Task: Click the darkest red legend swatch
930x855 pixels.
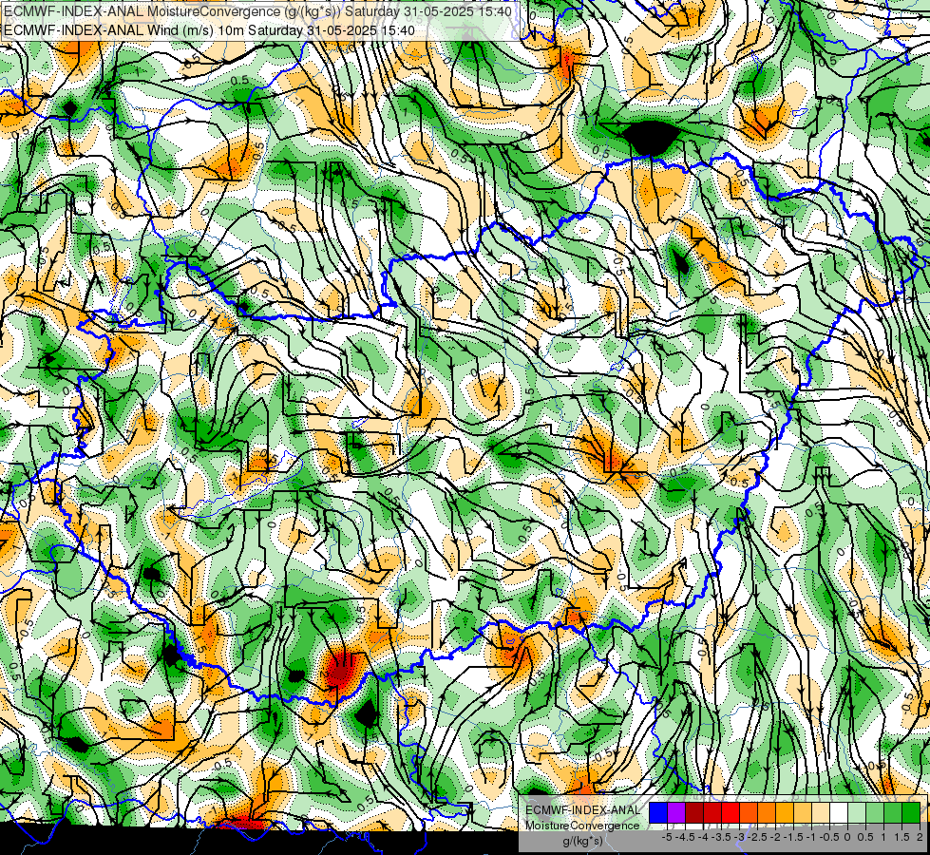Action: 694,812
